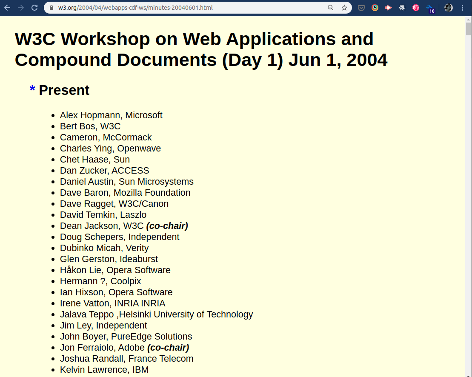Click the workshop page title heading
The height and width of the screenshot is (377, 472).
201,49
